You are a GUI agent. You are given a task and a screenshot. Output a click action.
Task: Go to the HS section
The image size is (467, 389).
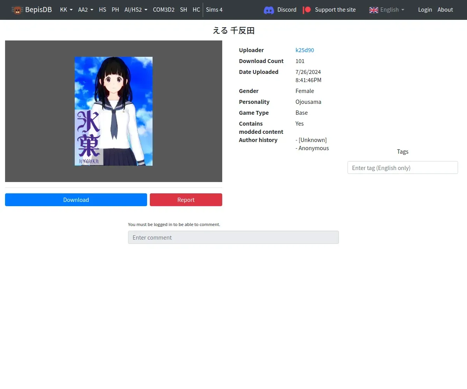tap(102, 10)
